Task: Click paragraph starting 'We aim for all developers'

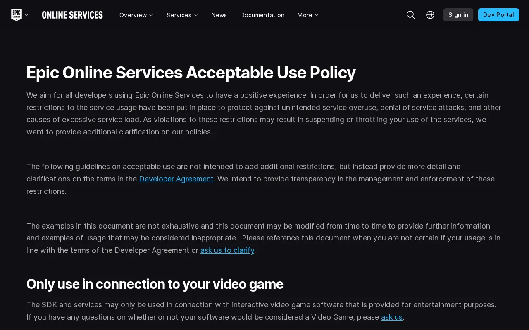Action: pos(264,113)
